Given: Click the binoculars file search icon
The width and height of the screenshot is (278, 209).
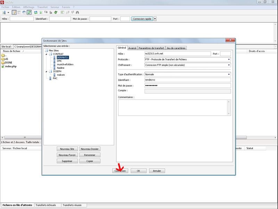Looking at the screenshot, I should click(x=77, y=12).
